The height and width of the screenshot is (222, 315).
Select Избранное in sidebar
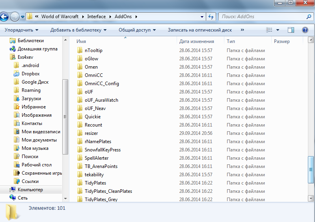click(x=30, y=107)
